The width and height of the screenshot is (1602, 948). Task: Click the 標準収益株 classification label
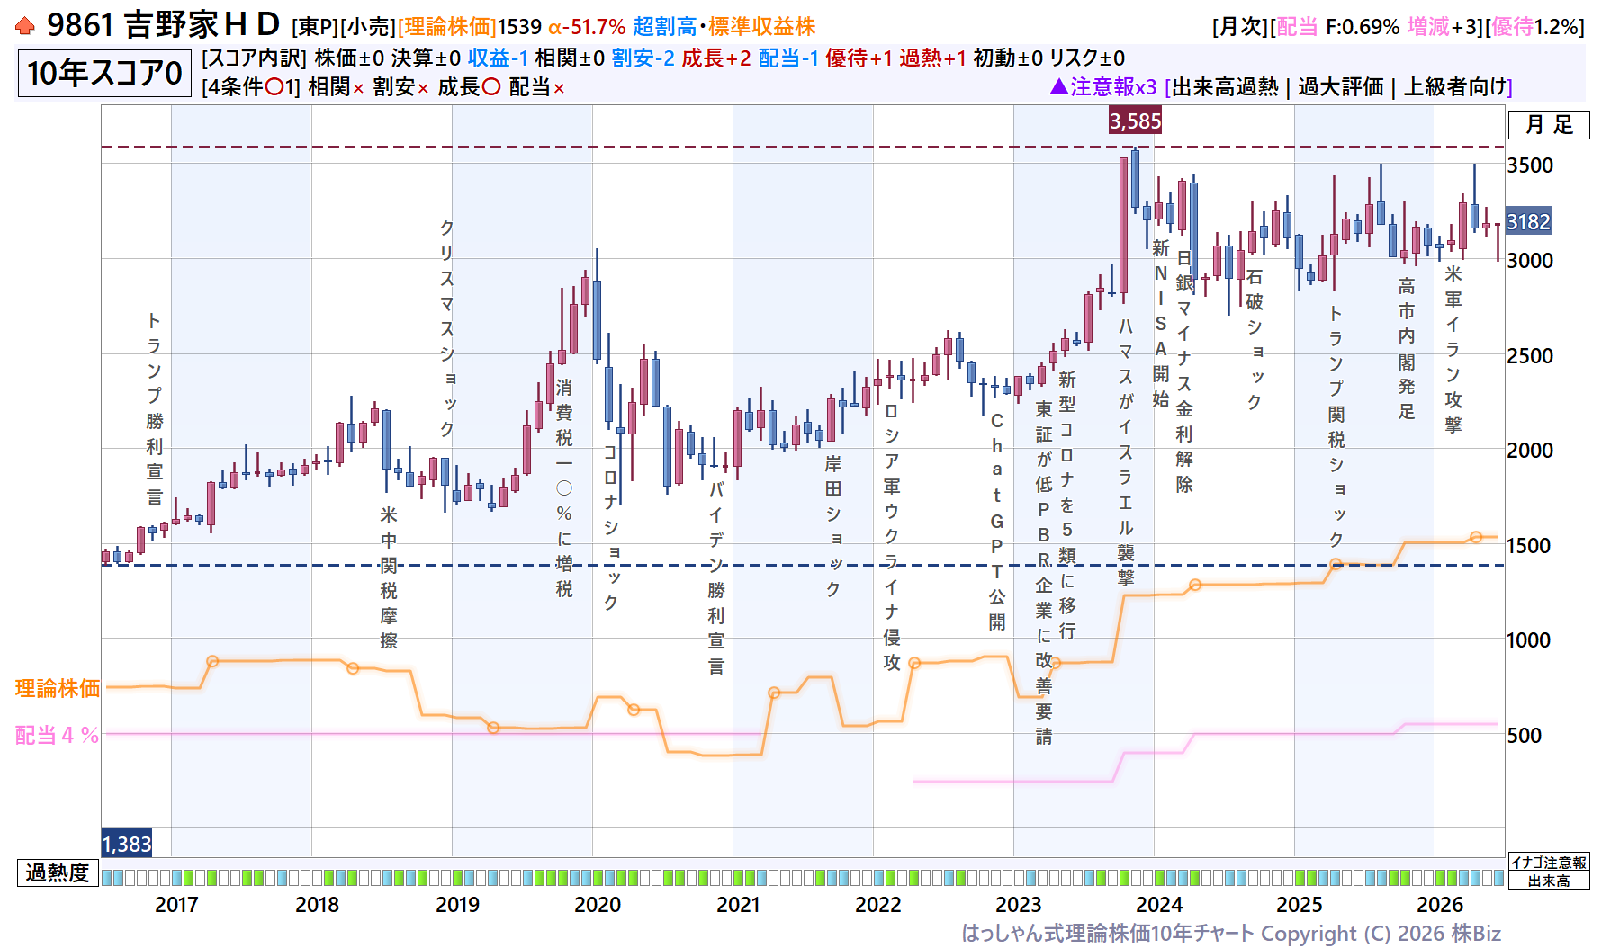761,27
